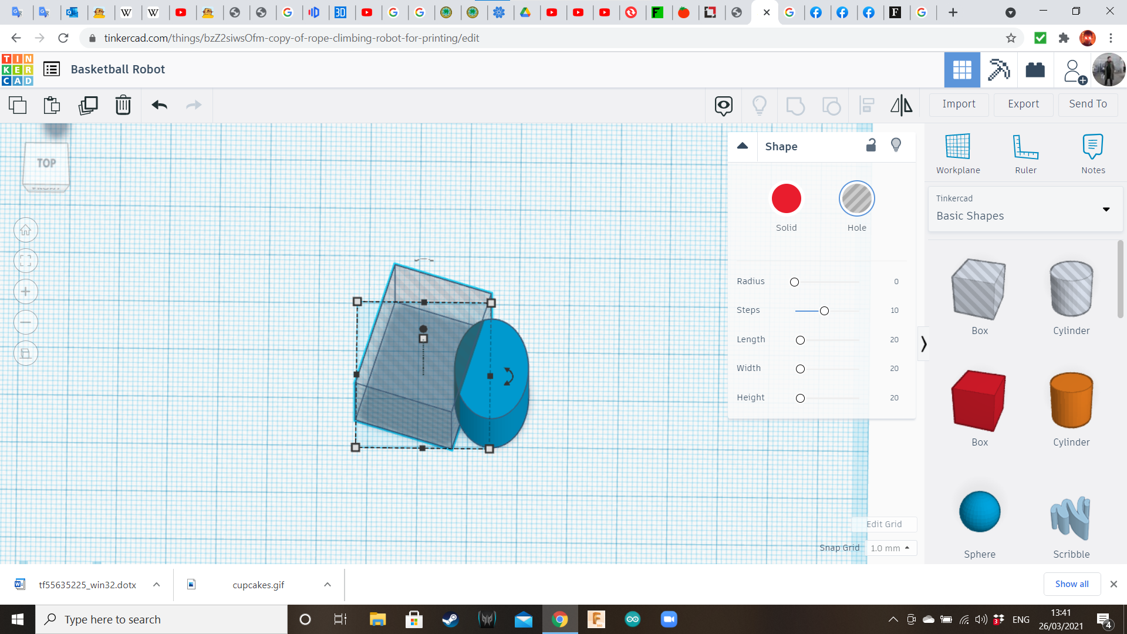Open cupcakes.gif from the downloads bar
This screenshot has height=634, width=1127.
(258, 584)
